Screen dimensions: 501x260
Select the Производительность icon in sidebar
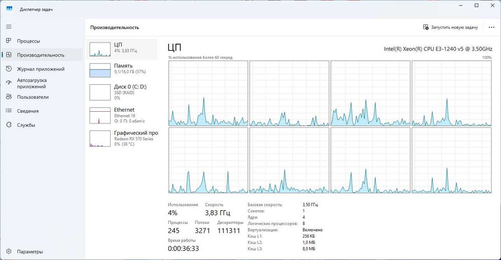pos(9,55)
